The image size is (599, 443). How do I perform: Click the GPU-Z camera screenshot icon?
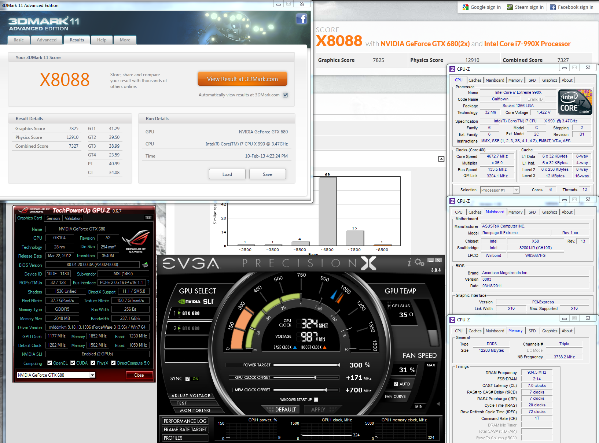(x=148, y=218)
